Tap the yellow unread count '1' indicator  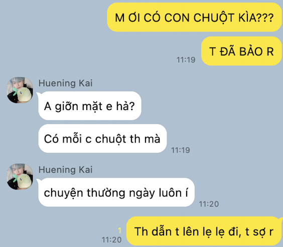(x=119, y=230)
